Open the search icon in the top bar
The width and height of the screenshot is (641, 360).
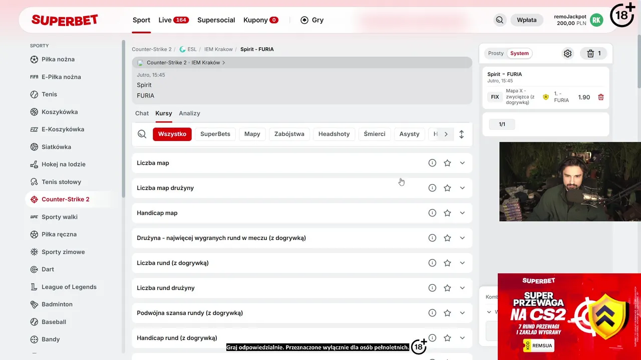[499, 20]
